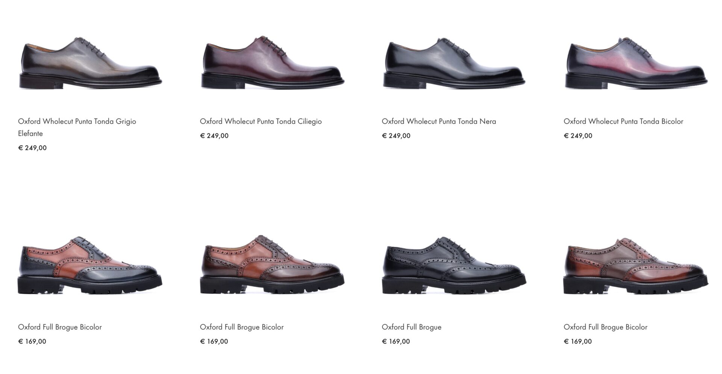Click the € 249,00 price under Punta Tonda Nera
This screenshot has height=374, width=722.
pos(396,136)
